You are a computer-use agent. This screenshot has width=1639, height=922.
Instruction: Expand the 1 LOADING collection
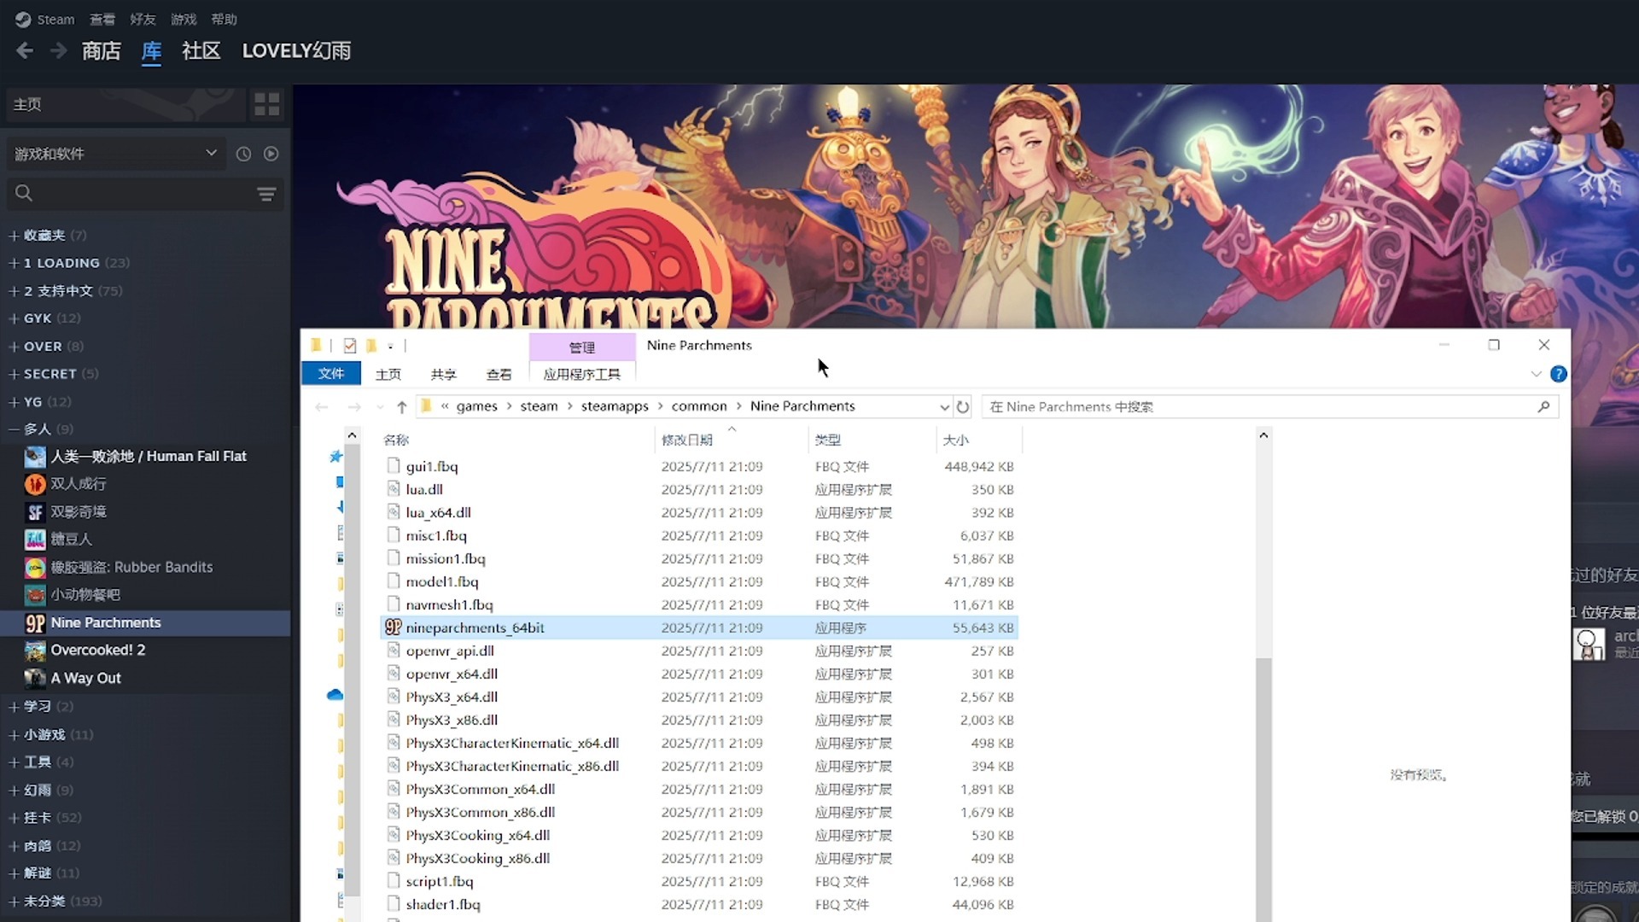(14, 263)
